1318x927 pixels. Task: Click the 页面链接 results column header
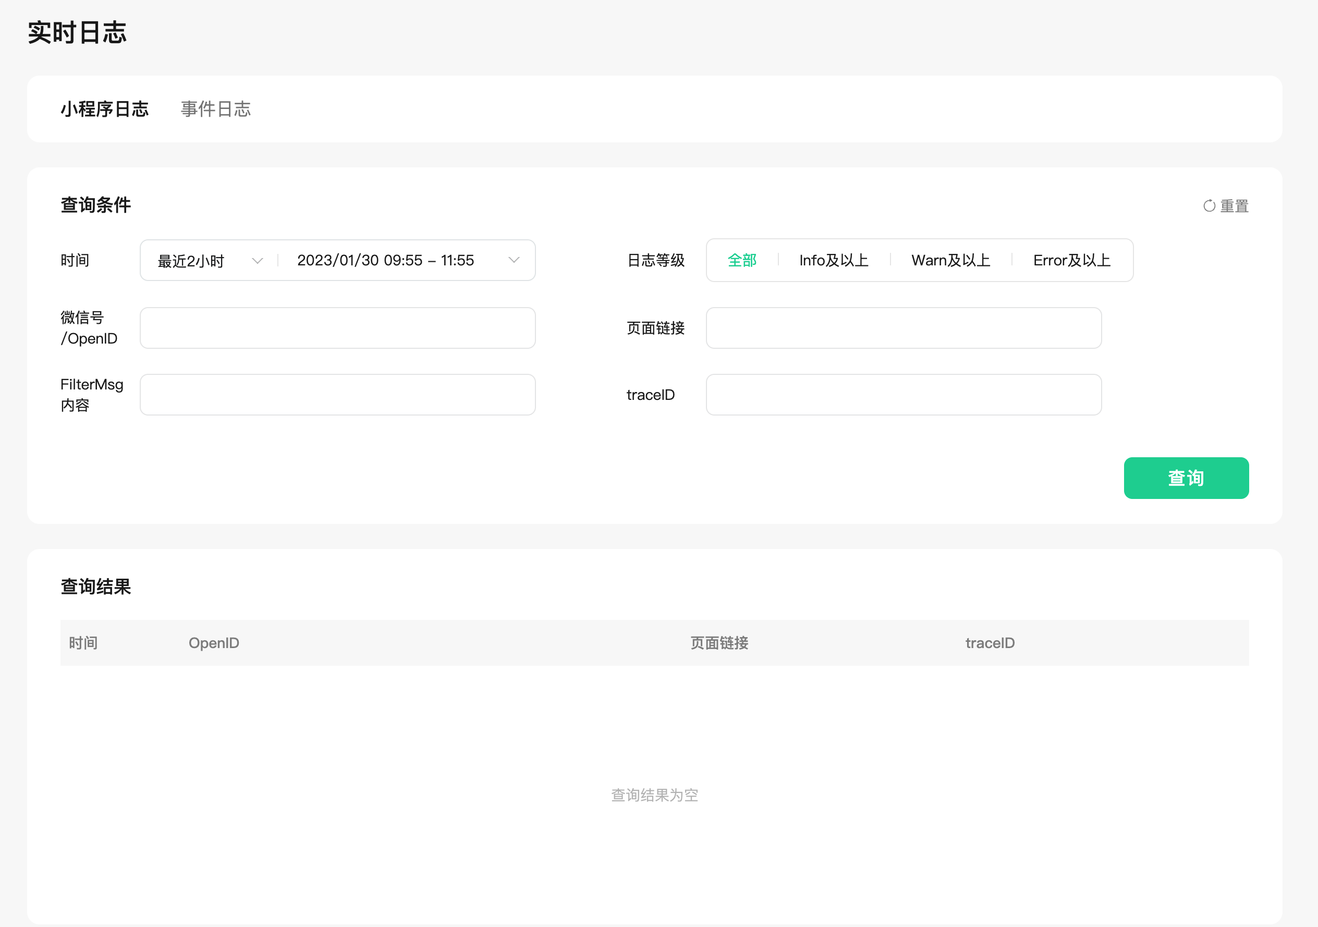(719, 642)
